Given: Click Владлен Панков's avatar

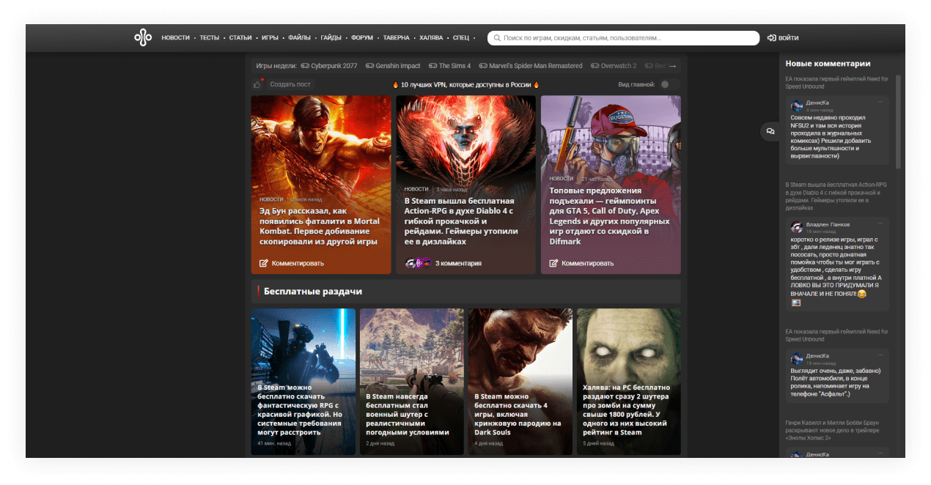Looking at the screenshot, I should pos(797,228).
